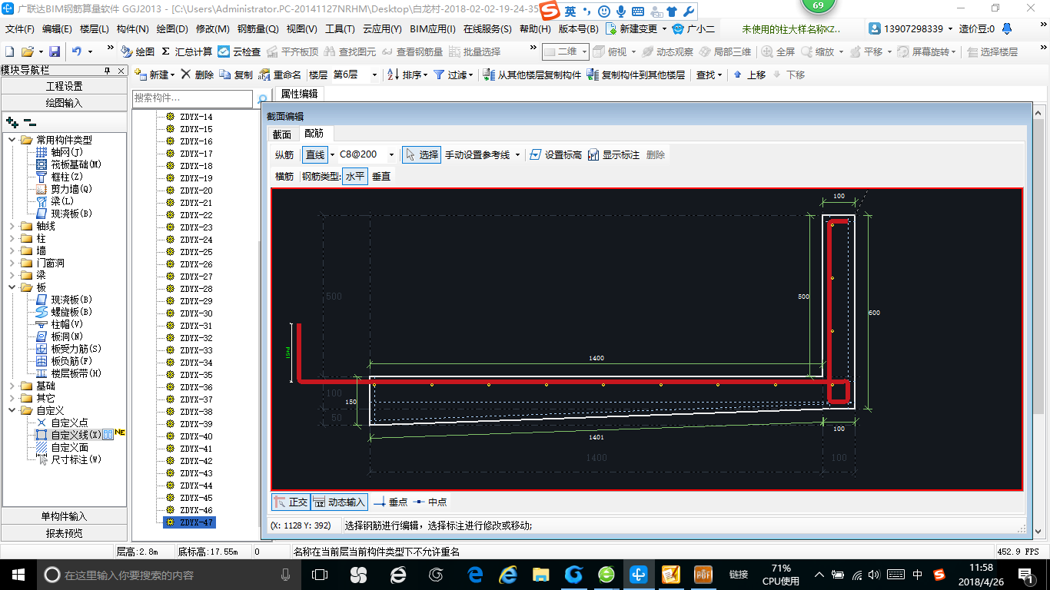Viewport: 1050px width, 590px height.
Task: Toggle 正交 orthogonal mode
Action: [x=291, y=502]
